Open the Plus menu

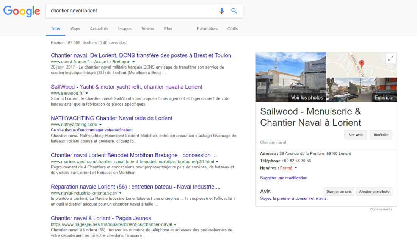tap(168, 29)
